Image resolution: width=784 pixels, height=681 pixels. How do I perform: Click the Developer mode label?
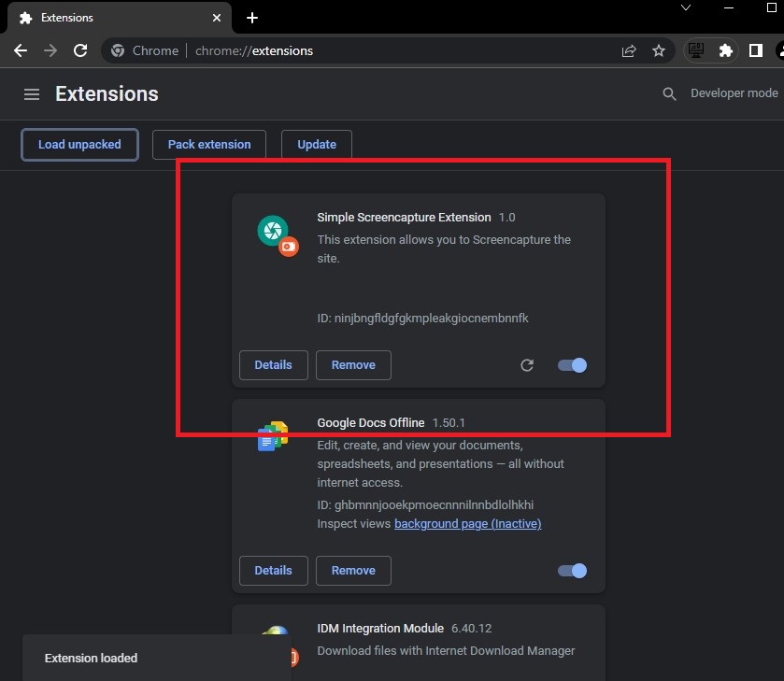pyautogui.click(x=734, y=93)
